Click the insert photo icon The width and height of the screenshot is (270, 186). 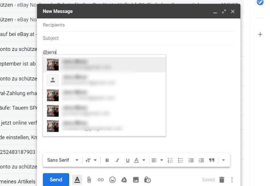point(136,180)
